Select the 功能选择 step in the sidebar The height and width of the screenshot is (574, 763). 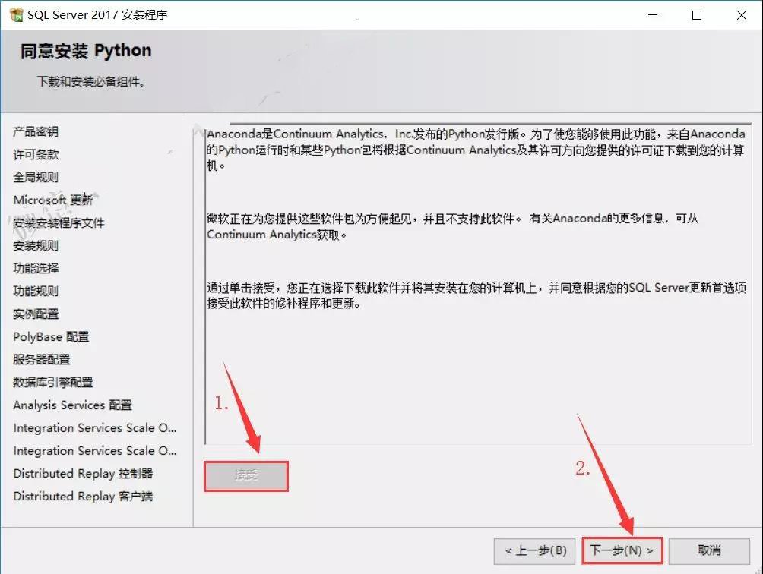pos(36,268)
